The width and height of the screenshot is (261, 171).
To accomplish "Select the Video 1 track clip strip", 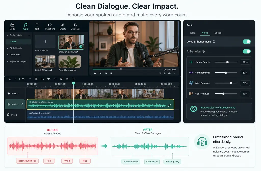I will [99, 94].
